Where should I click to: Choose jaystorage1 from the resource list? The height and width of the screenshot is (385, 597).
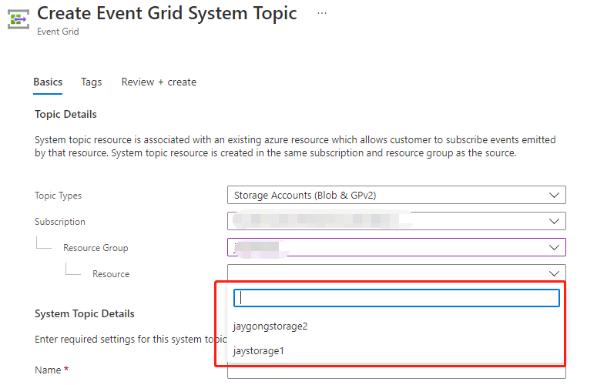click(x=259, y=351)
